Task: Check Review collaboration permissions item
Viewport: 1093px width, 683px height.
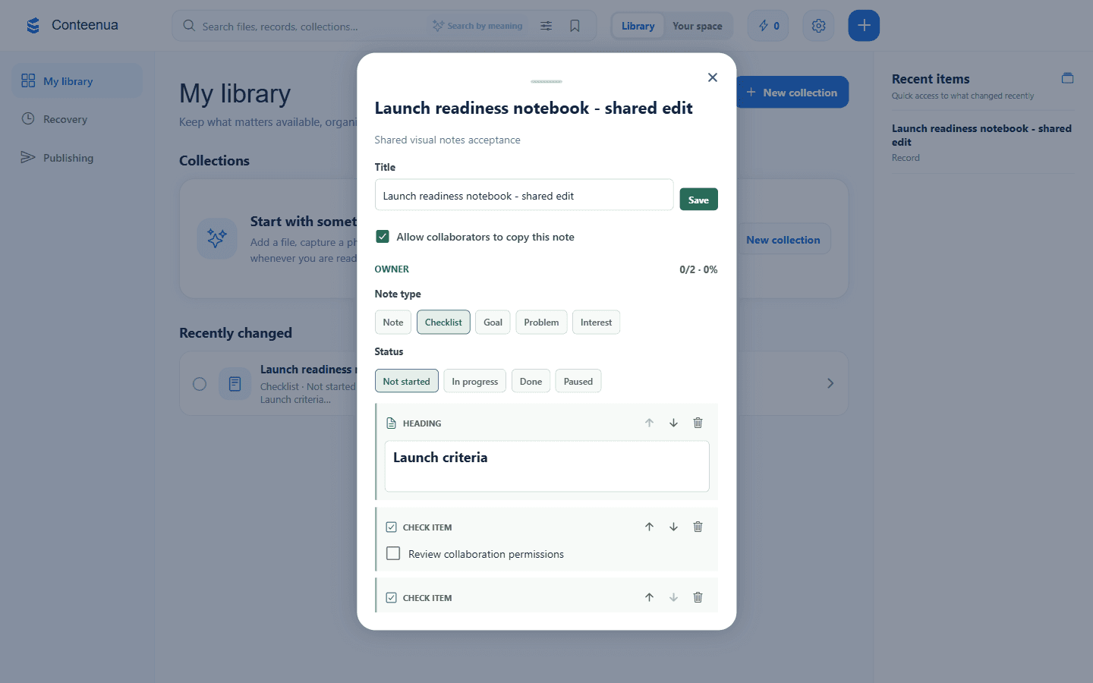Action: click(393, 553)
